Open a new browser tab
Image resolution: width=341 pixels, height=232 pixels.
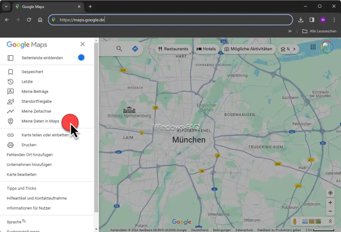(90, 7)
